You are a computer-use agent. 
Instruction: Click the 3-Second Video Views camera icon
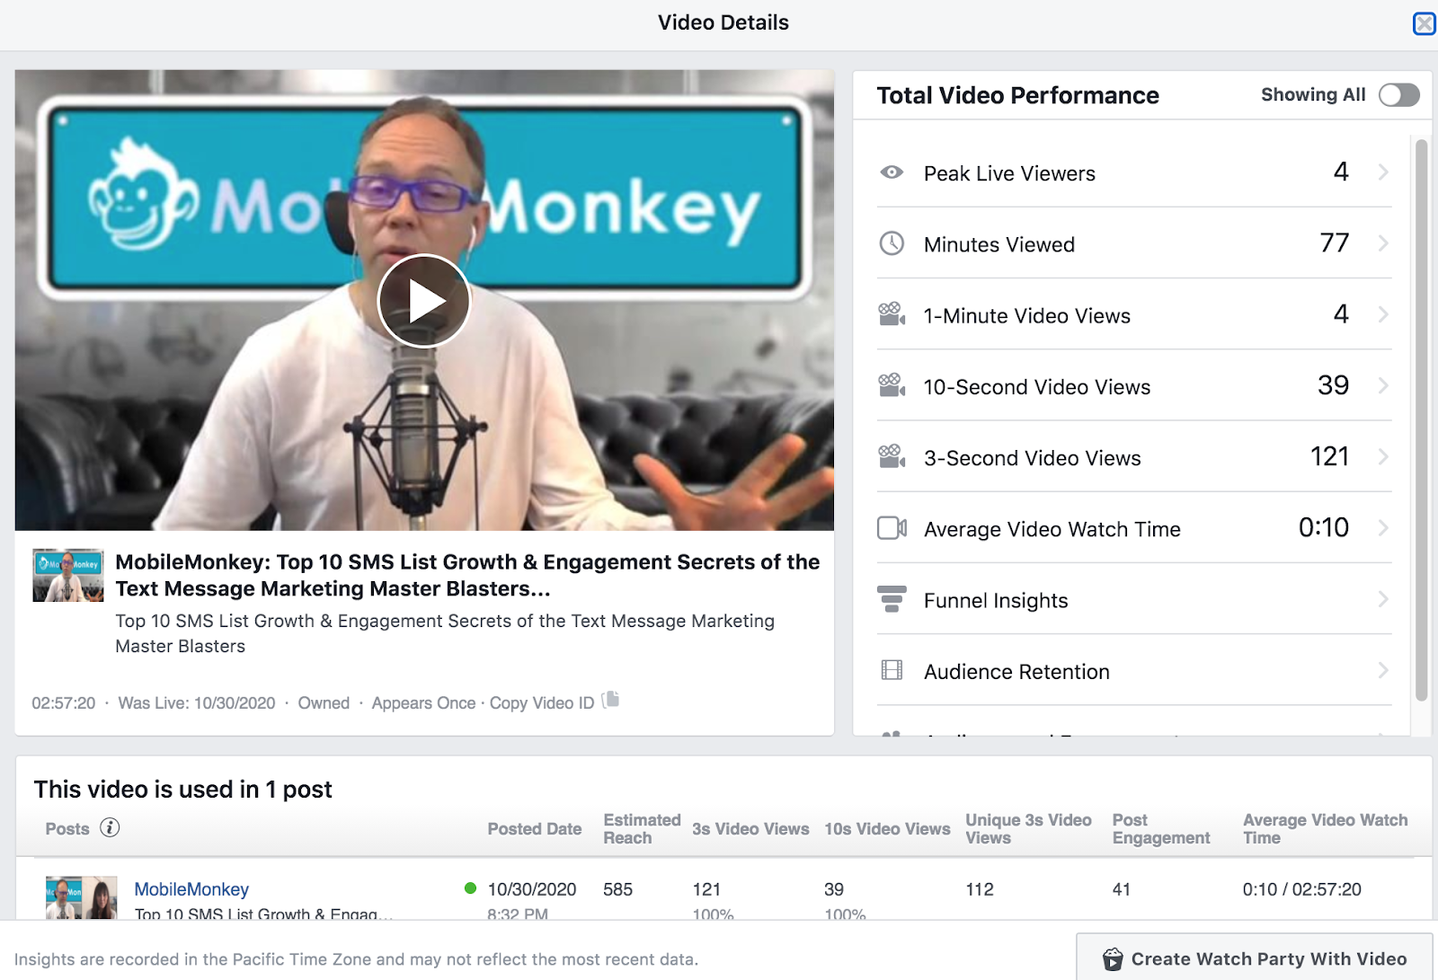pyautogui.click(x=892, y=456)
